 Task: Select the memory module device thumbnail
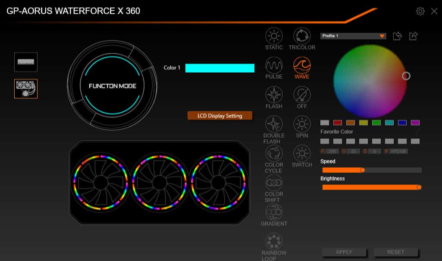click(x=26, y=62)
